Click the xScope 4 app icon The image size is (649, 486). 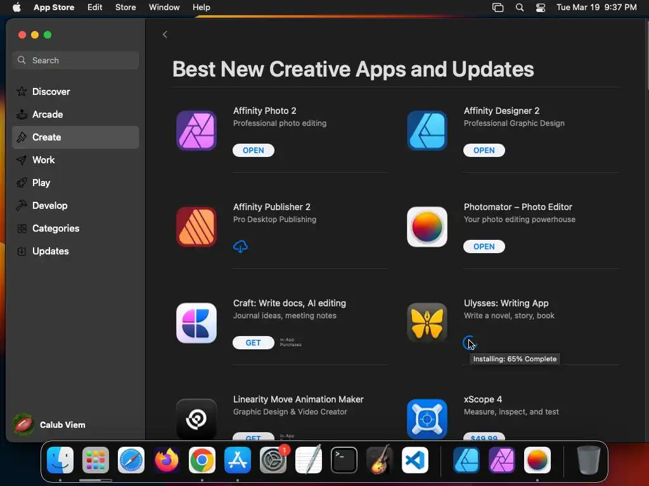[x=427, y=419]
